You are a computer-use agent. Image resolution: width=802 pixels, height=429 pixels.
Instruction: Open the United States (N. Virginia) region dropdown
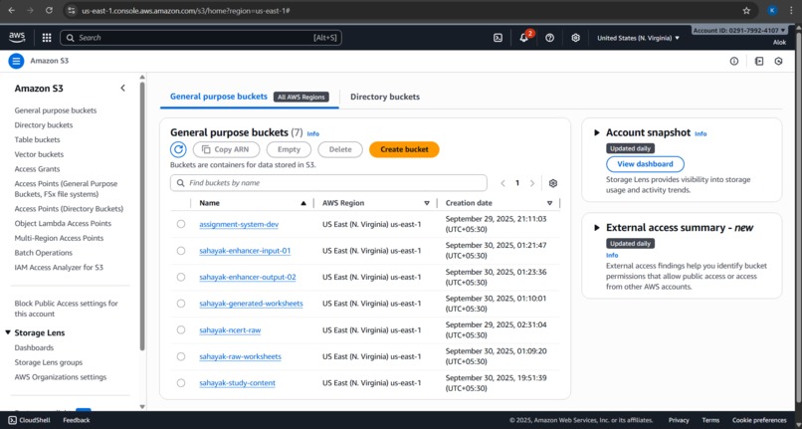[x=639, y=38]
